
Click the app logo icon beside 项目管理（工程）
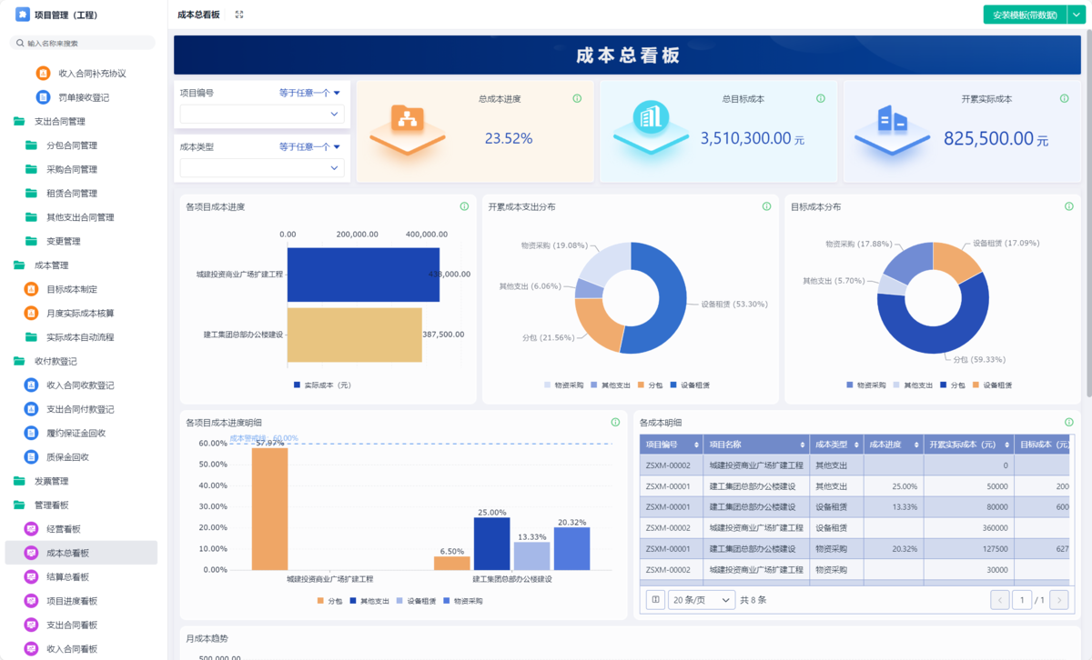[x=22, y=15]
